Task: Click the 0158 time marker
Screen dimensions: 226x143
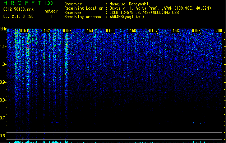Action: coord(175,31)
